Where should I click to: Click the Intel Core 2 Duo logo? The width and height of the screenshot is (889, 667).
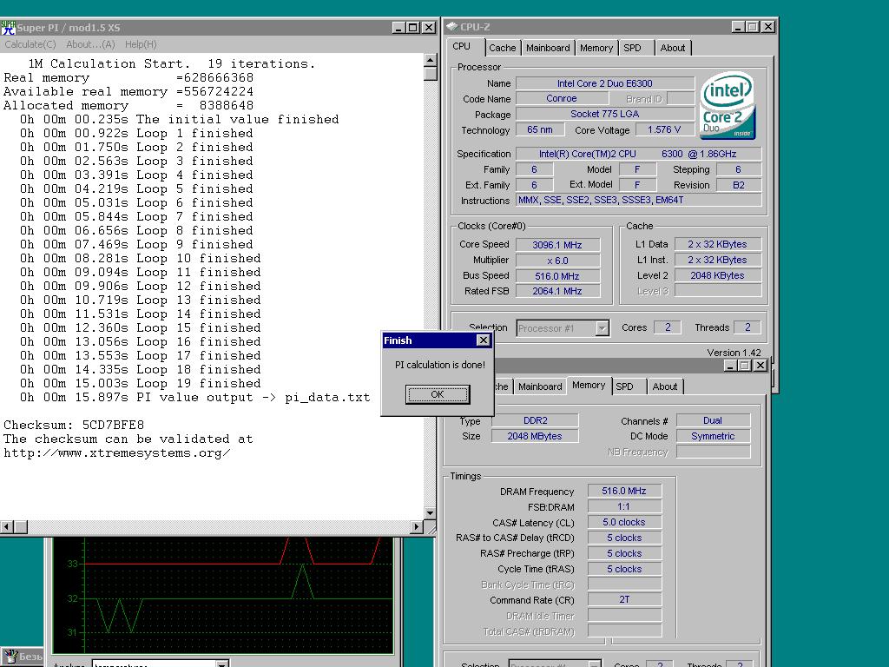(x=728, y=105)
